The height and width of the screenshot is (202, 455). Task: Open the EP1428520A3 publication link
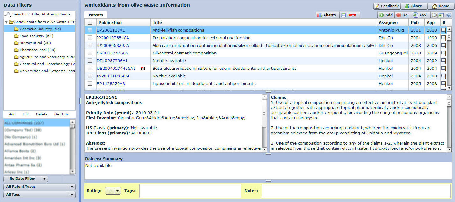click(111, 84)
